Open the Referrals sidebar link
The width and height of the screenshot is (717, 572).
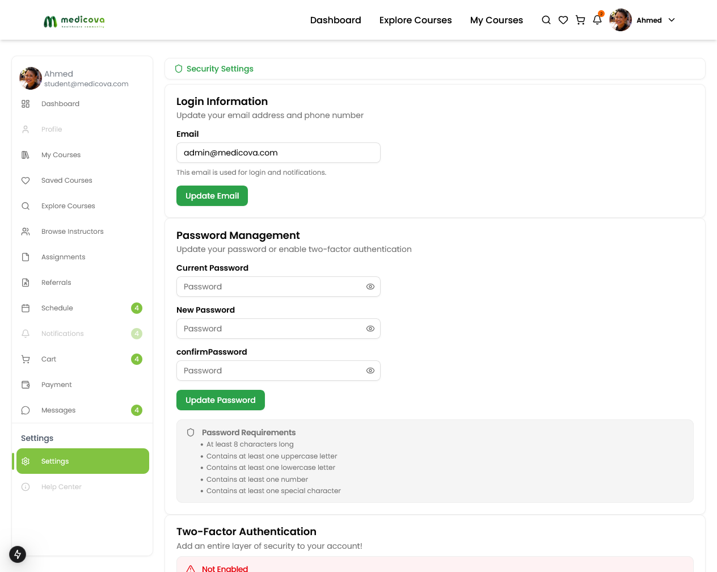[83, 283]
